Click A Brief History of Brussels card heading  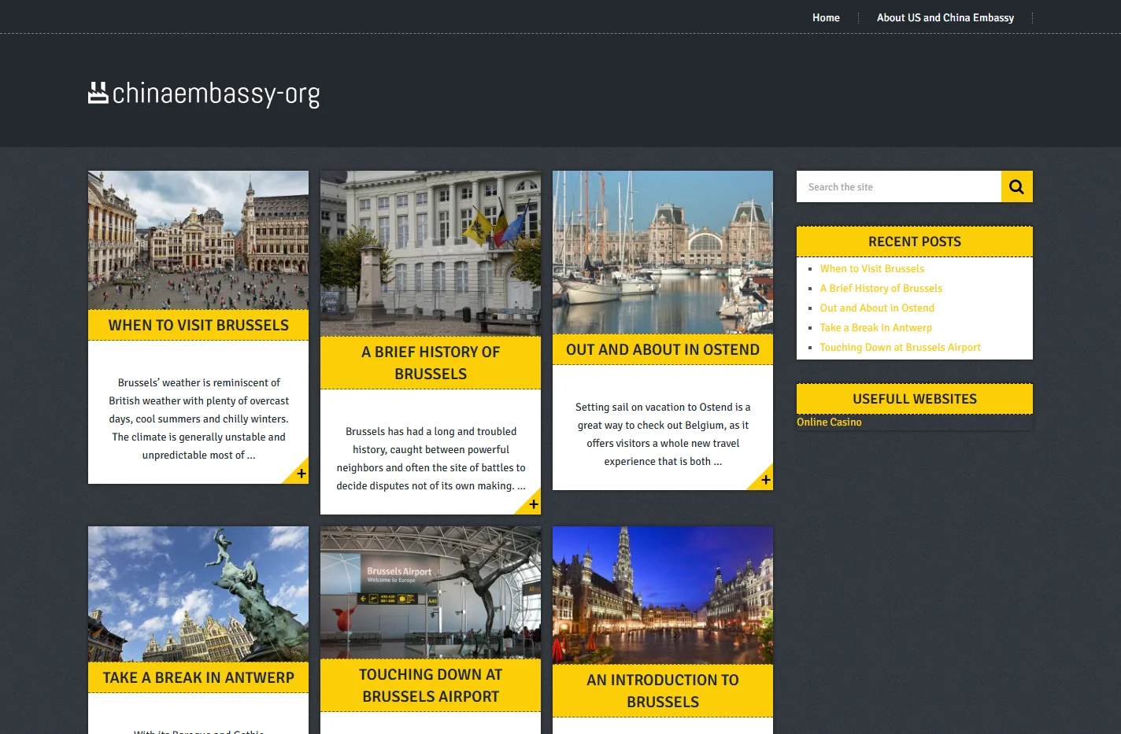pyautogui.click(x=431, y=363)
